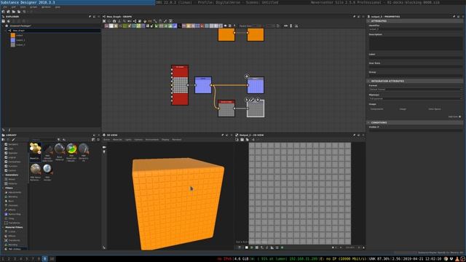Click the Save icon in main toolbar
Viewport: 466px width, 262px height.
click(19, 12)
